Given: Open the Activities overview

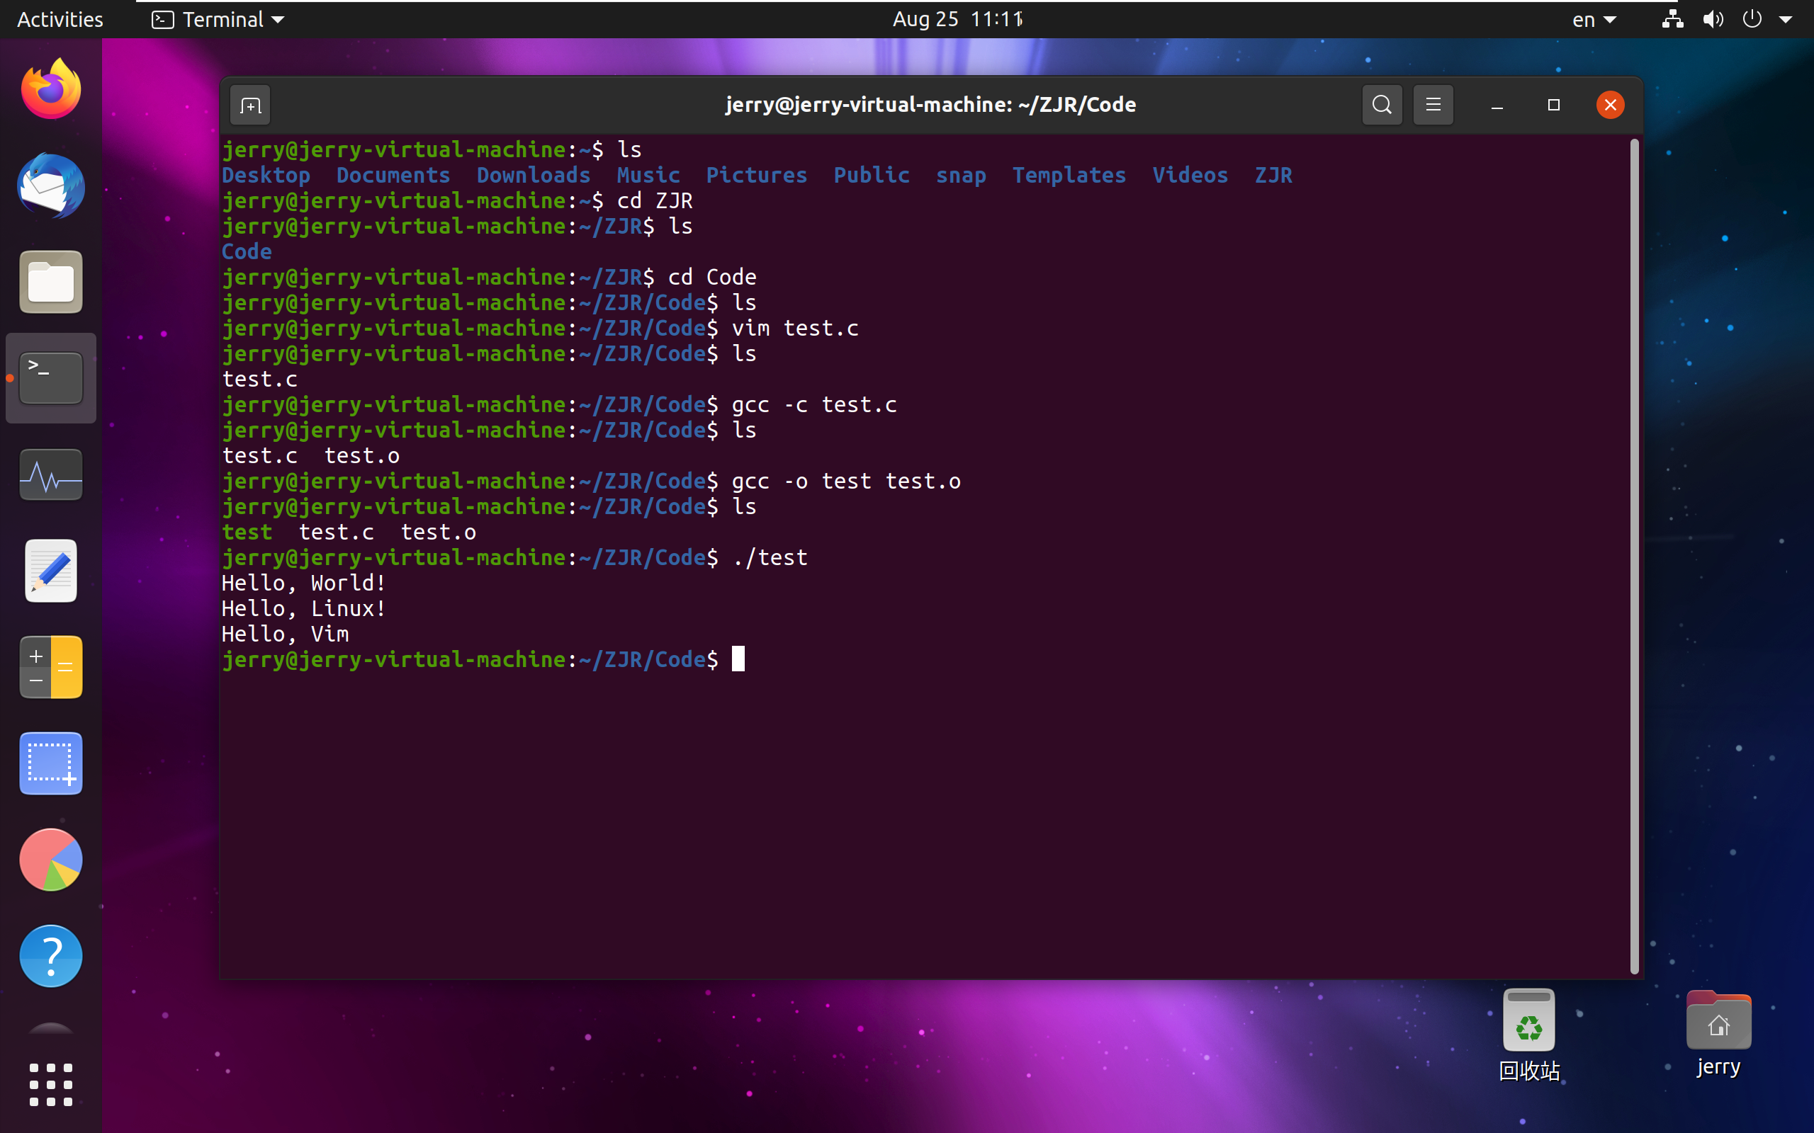Looking at the screenshot, I should tap(60, 20).
